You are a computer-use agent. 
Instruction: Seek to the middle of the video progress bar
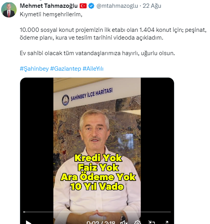[x=97, y=212]
